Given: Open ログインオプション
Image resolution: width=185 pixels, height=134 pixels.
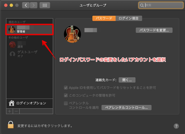Looking at the screenshot, I should coord(30,103).
